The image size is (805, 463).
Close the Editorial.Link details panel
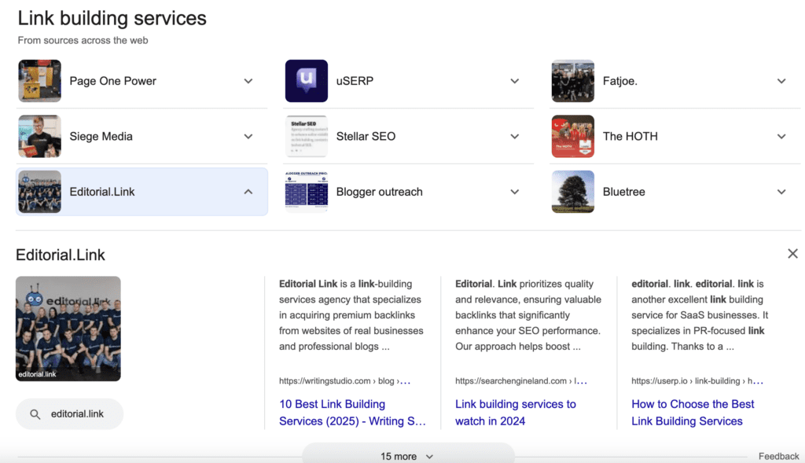(792, 254)
